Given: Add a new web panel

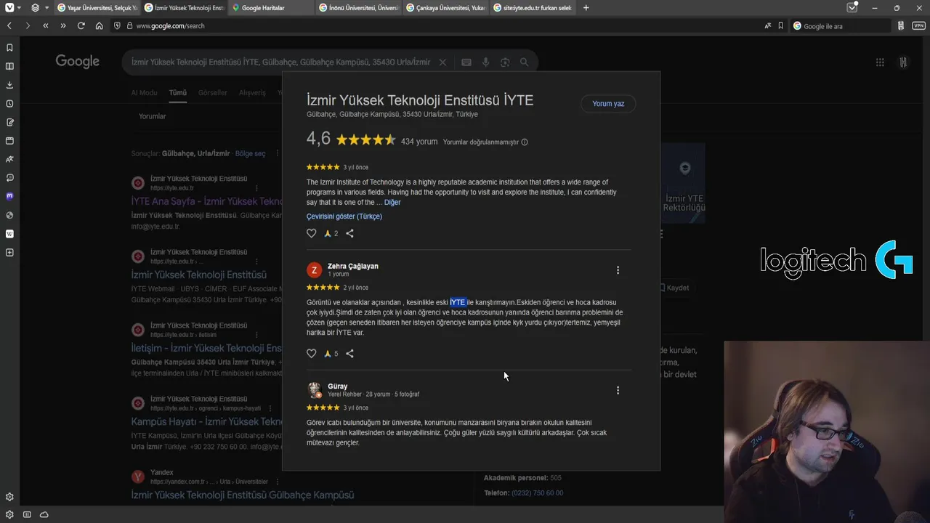Looking at the screenshot, I should [x=9, y=253].
